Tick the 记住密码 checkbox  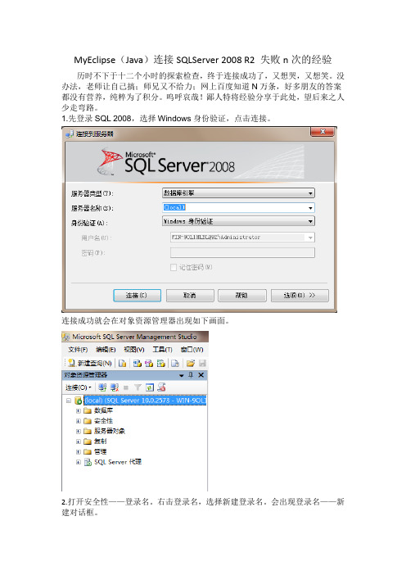[174, 267]
